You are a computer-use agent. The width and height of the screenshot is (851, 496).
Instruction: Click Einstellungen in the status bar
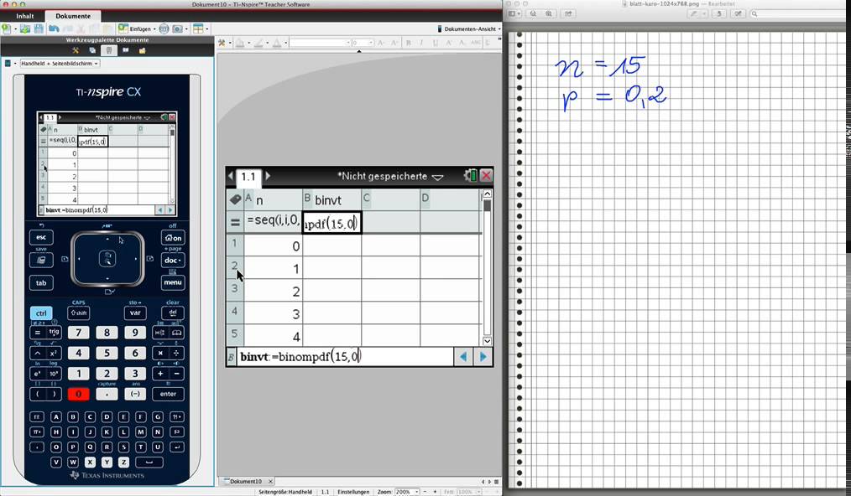click(x=353, y=492)
